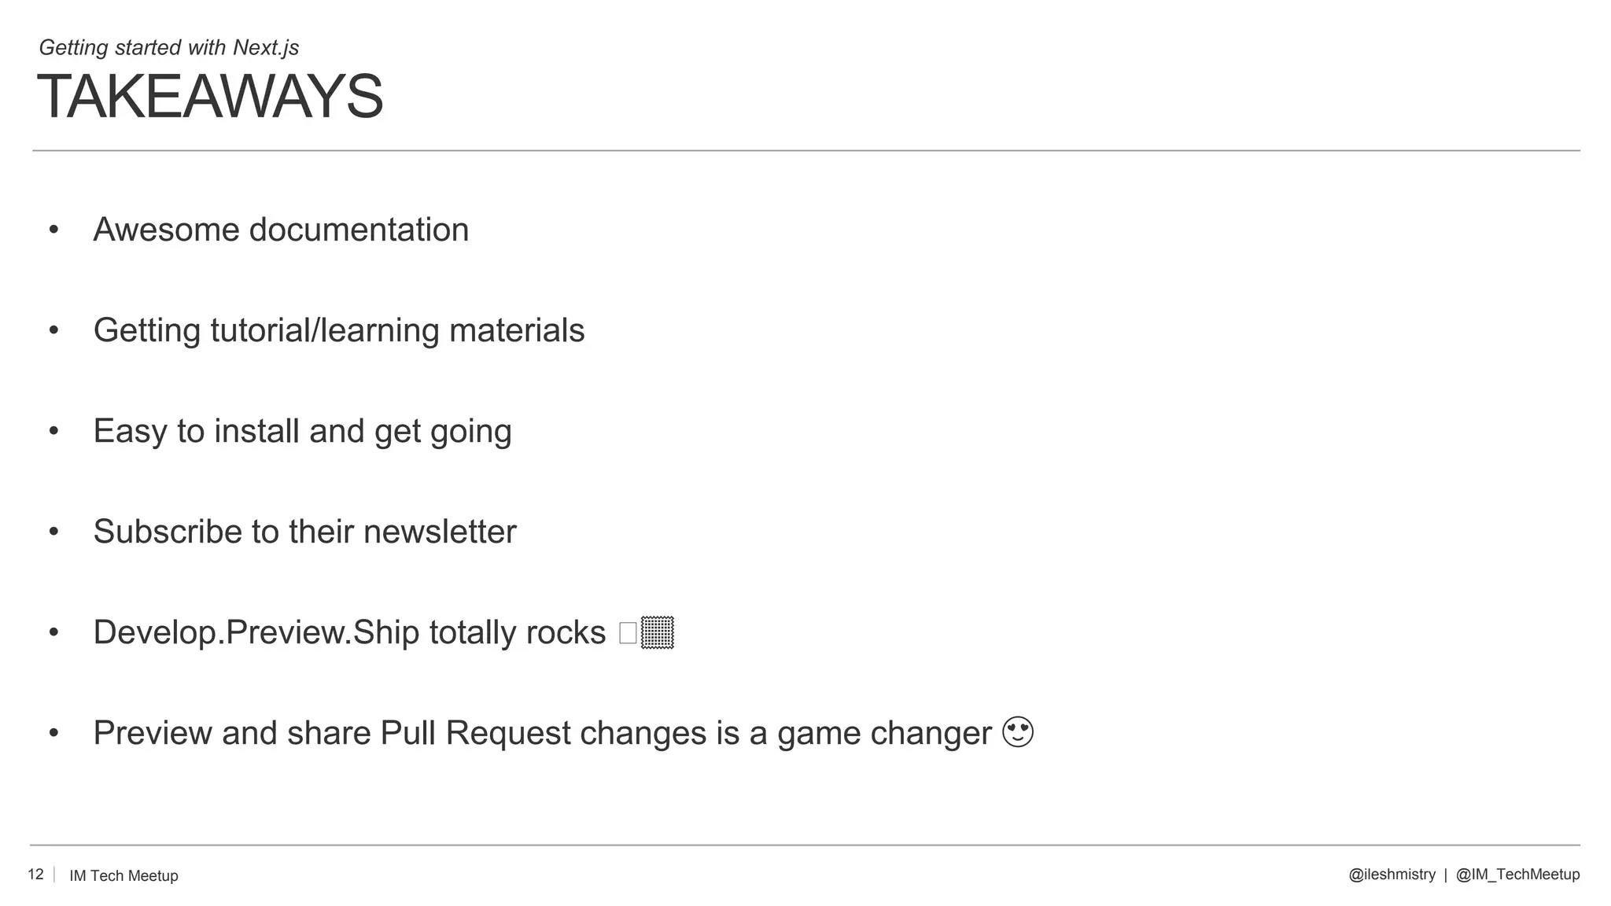Select the TAKEAWAYS slide title
Viewport: 1611px width, 906px height.
pos(210,97)
